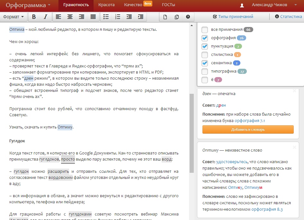Click 'Добавить в словарь' button
The height and width of the screenshot is (220, 304).
pyautogui.click(x=248, y=129)
